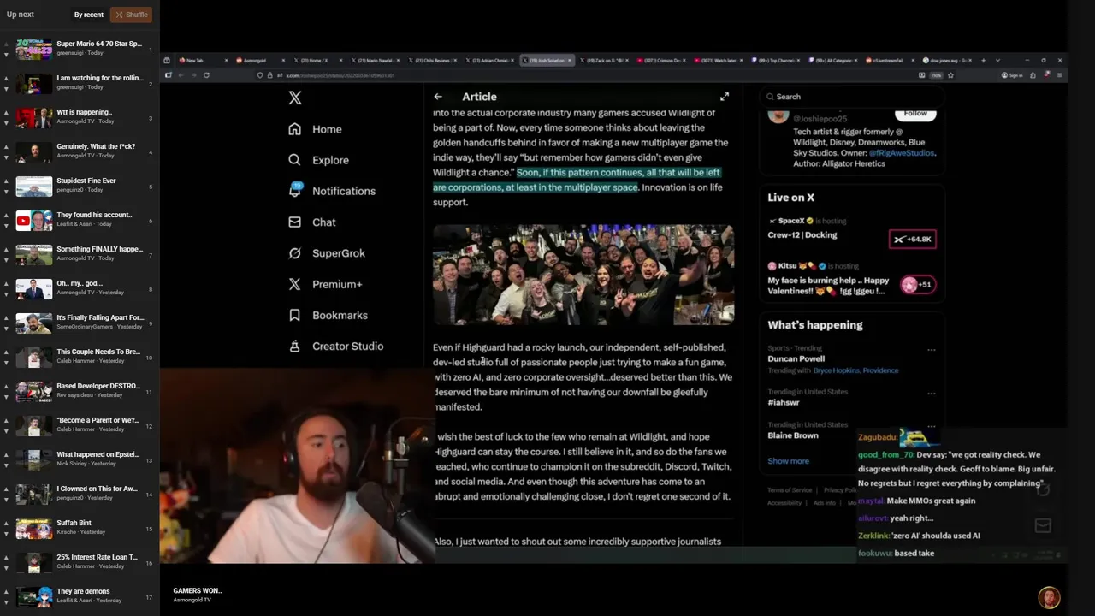The height and width of the screenshot is (616, 1095).
Task: Open the Duncan Powell trending topic
Action: click(x=796, y=359)
